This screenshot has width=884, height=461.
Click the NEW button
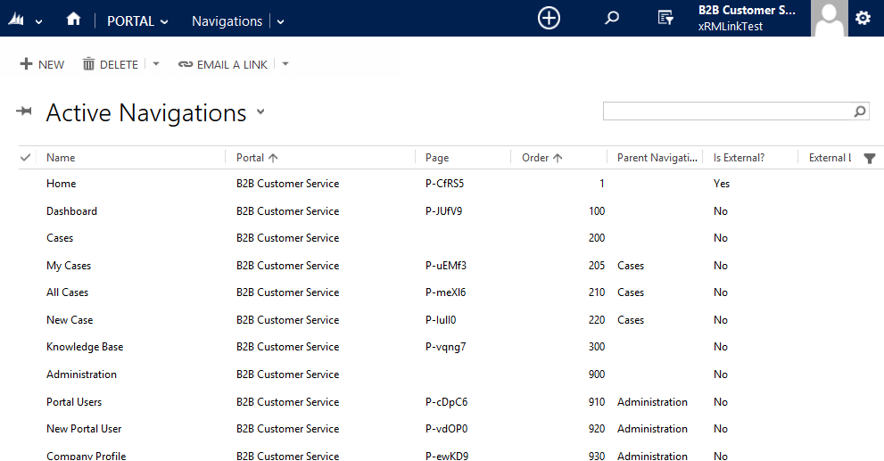[42, 64]
